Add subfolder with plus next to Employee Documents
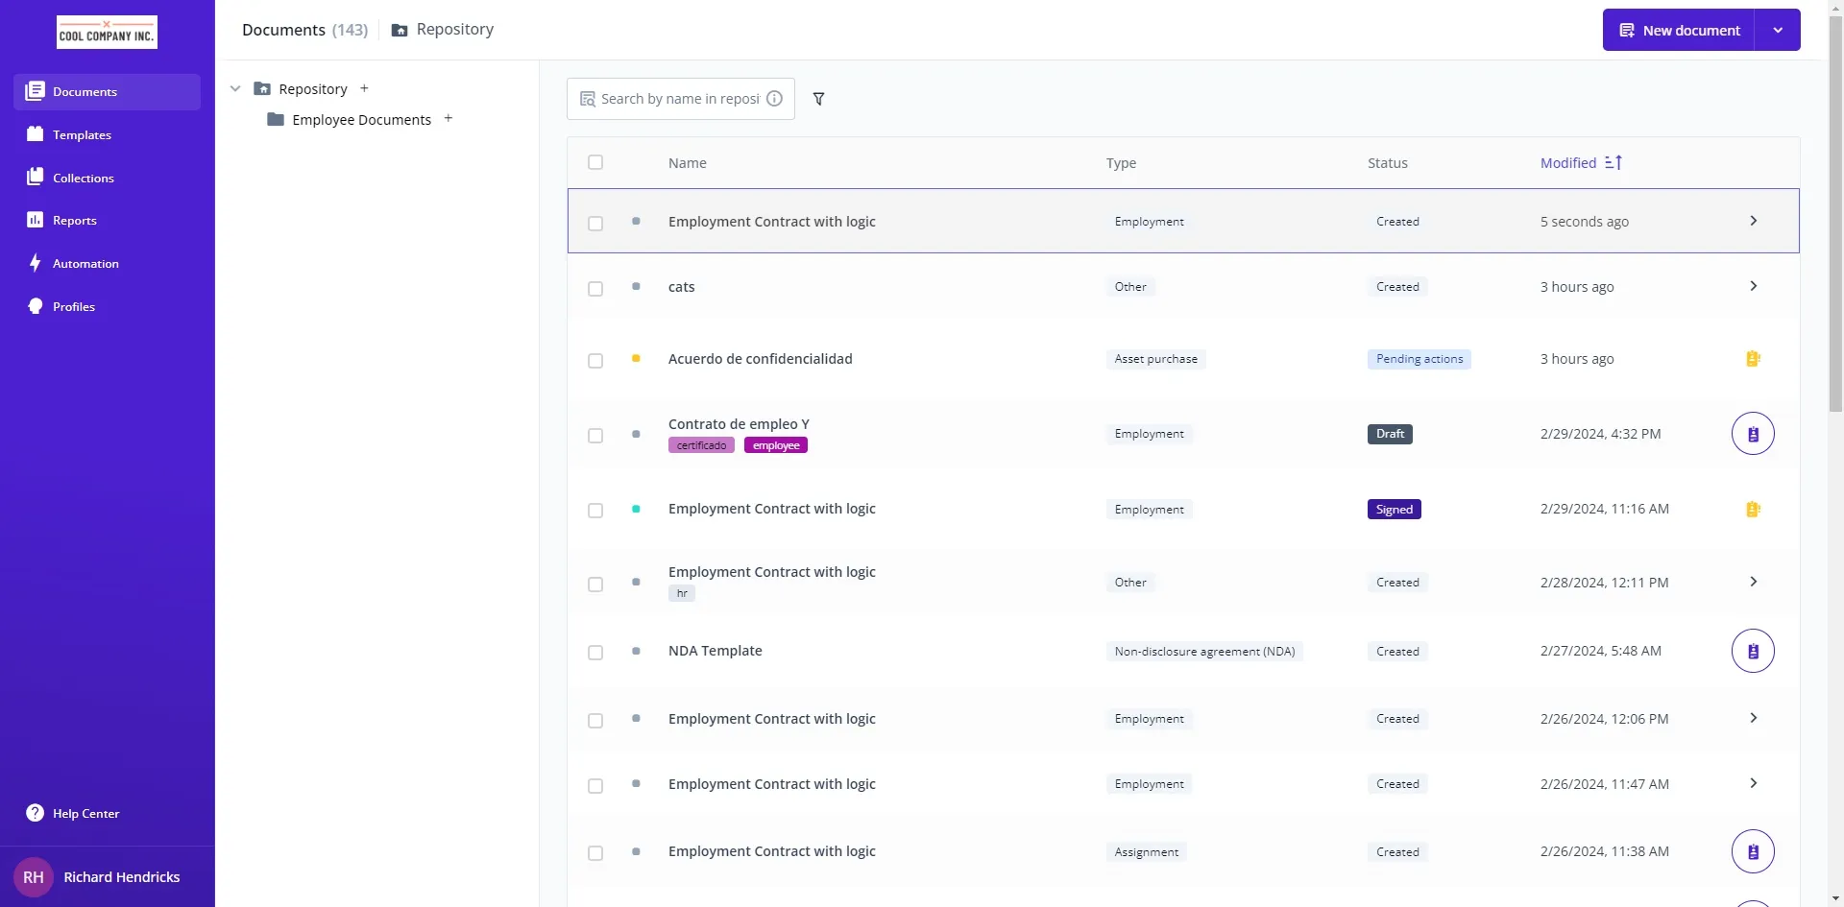This screenshot has height=907, width=1844. pyautogui.click(x=449, y=119)
